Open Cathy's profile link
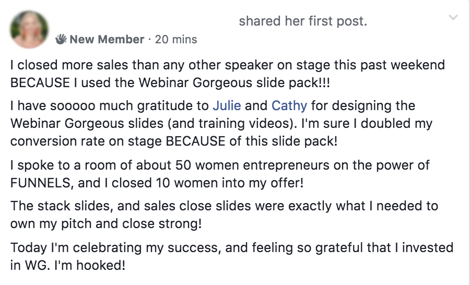This screenshot has height=285, width=470. click(288, 106)
